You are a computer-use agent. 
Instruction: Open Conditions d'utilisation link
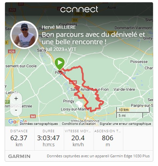click(x=79, y=124)
